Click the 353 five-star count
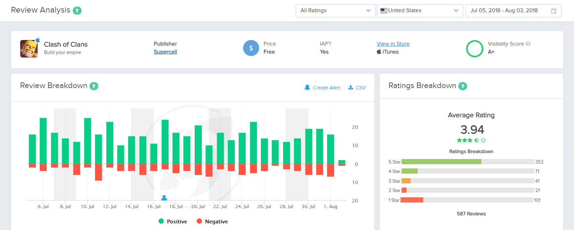The height and width of the screenshot is (230, 574). (539, 162)
